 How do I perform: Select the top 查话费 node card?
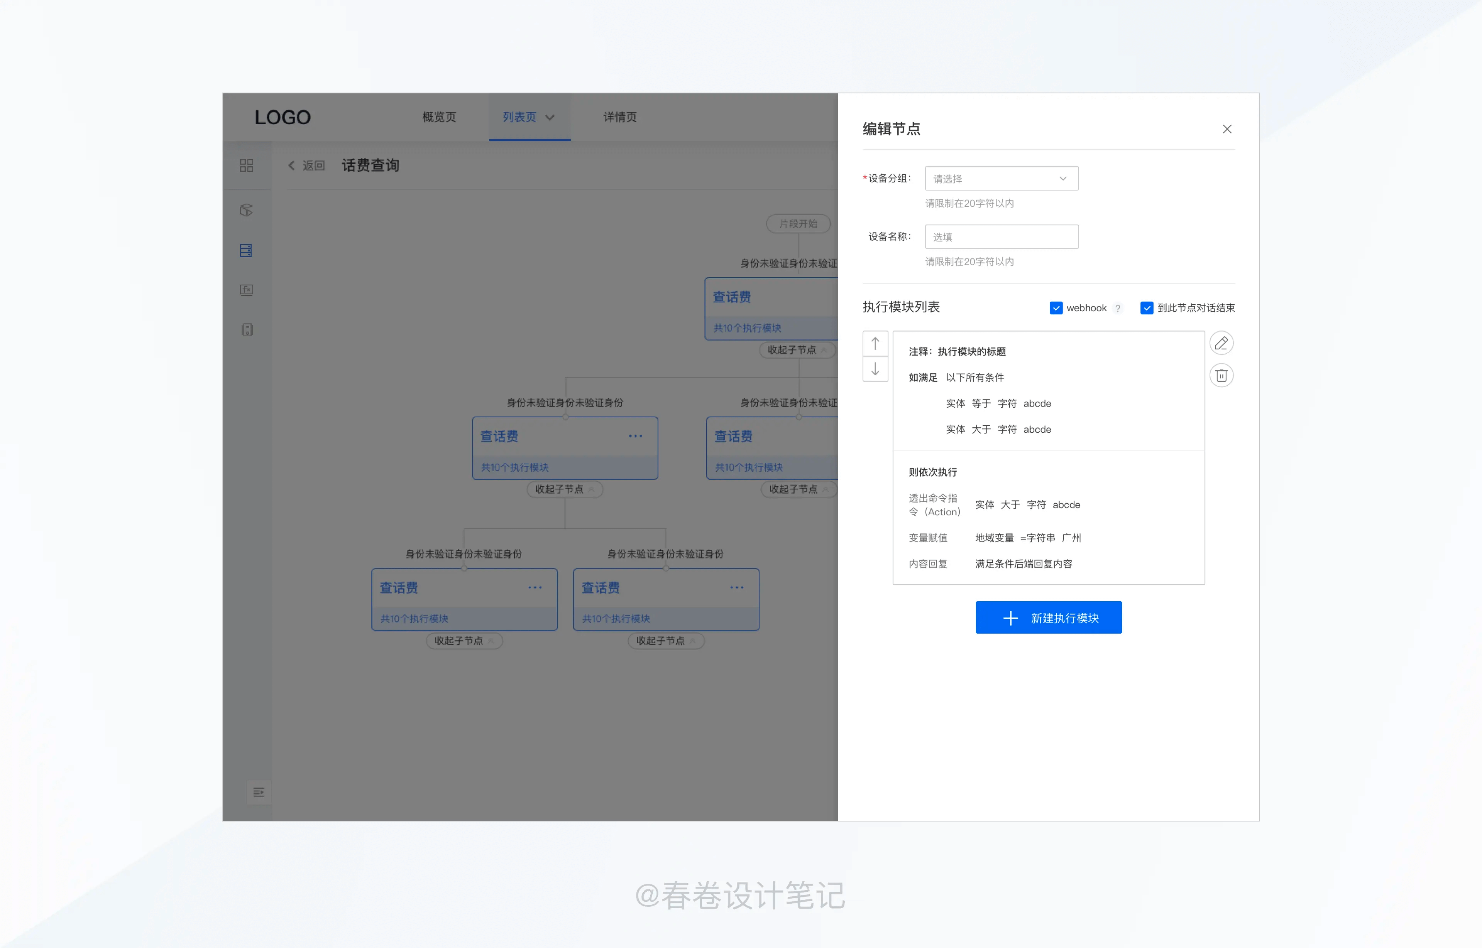[x=771, y=309]
